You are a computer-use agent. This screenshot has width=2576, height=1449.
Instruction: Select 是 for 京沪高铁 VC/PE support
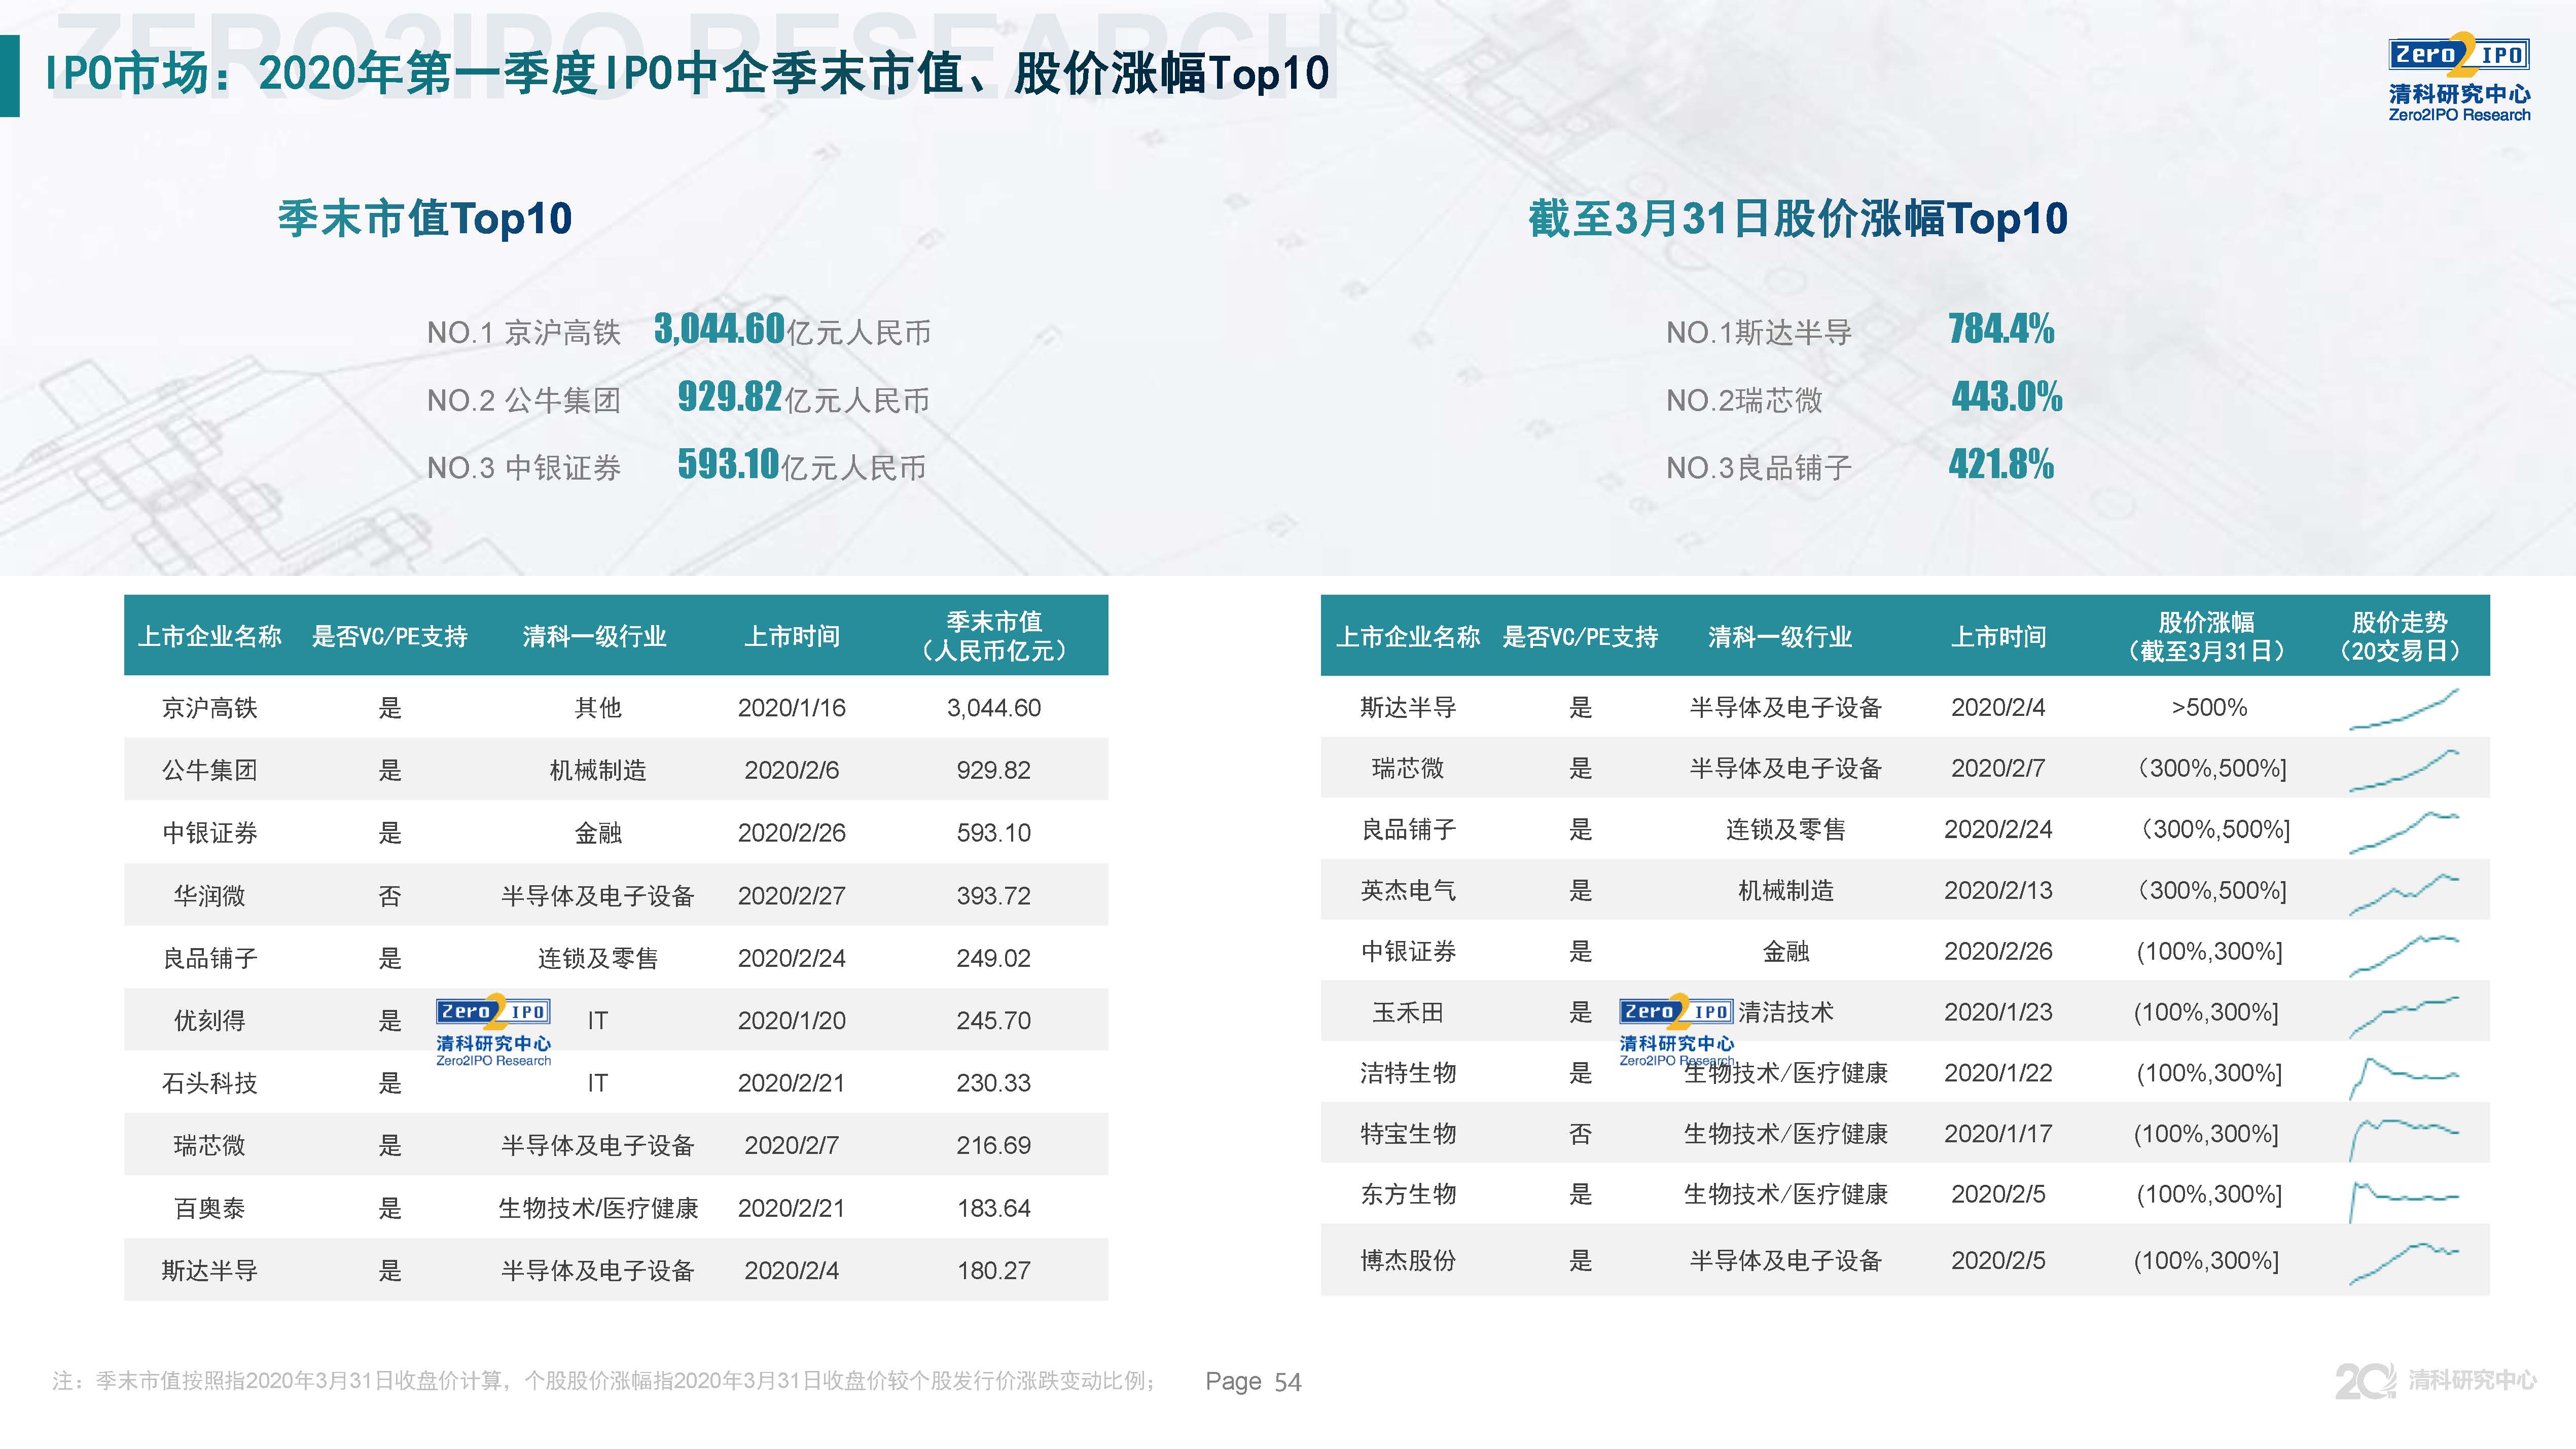click(x=391, y=707)
